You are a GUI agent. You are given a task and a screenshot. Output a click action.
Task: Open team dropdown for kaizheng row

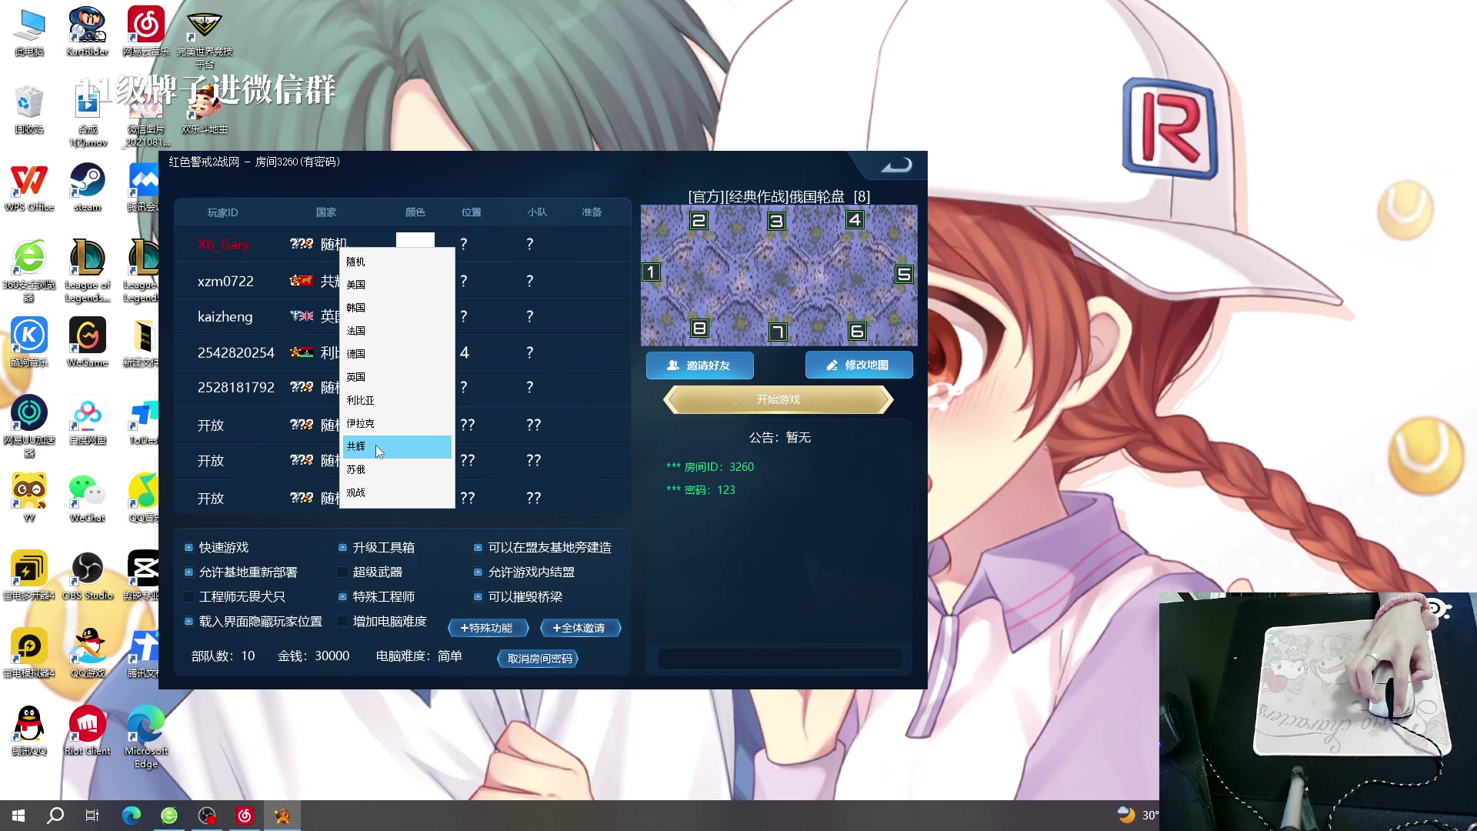pos(529,316)
